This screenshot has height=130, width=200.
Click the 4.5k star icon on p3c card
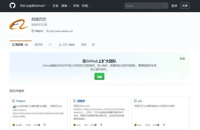coord(158,125)
